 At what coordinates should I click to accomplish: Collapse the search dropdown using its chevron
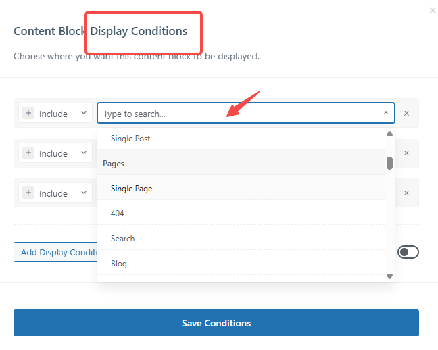[x=385, y=114]
